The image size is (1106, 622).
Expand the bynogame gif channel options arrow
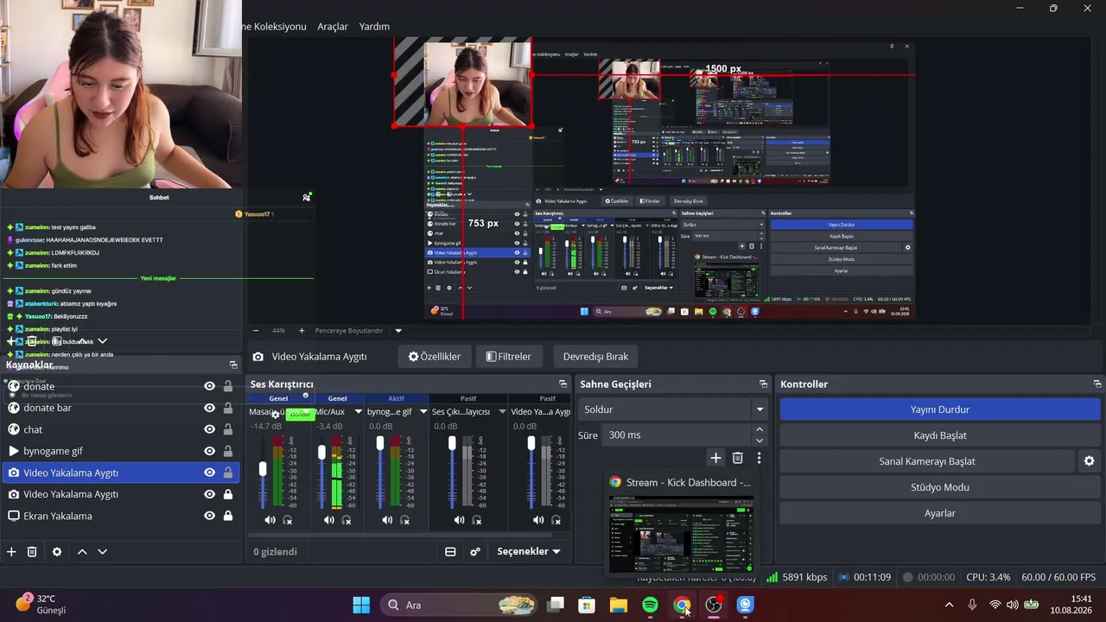pyautogui.click(x=423, y=412)
